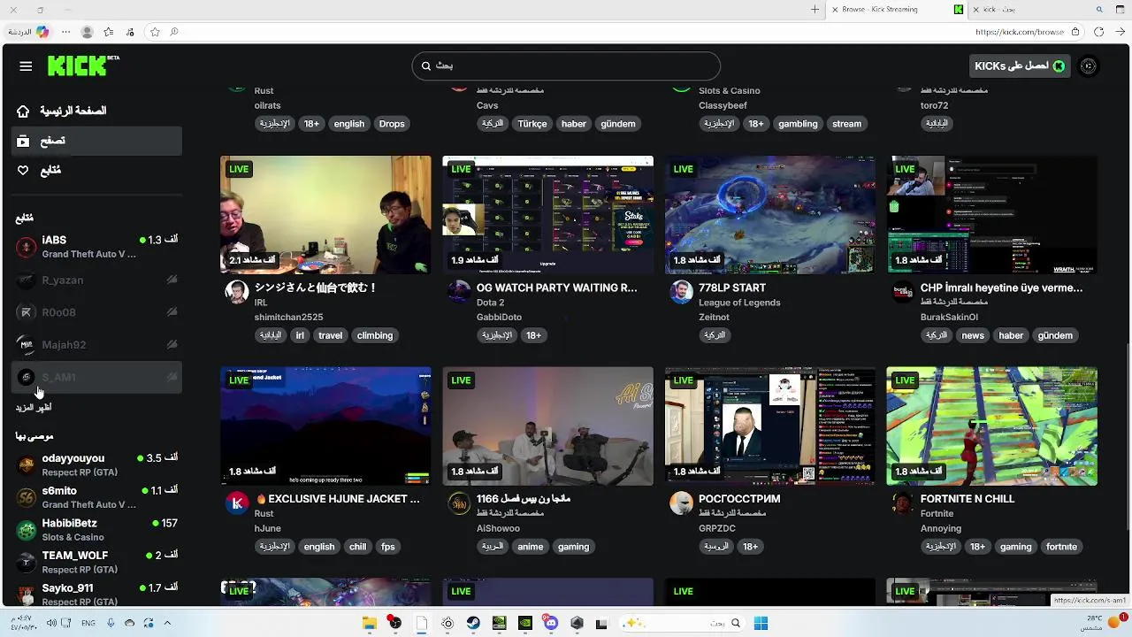Switch to Browse - Kick Streaming tab
The width and height of the screenshot is (1132, 637).
[x=898, y=10]
